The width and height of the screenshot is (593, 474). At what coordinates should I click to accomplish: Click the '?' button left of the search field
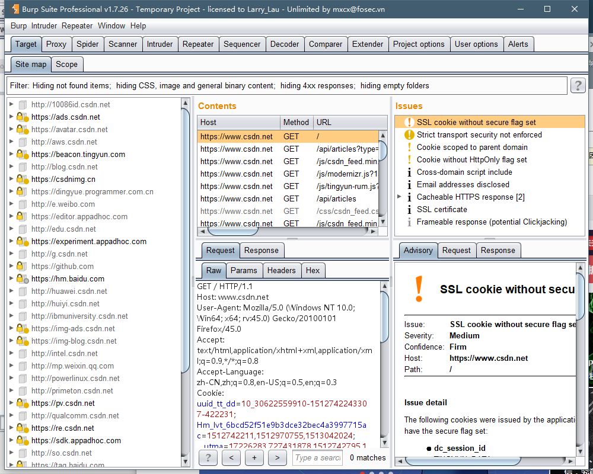click(208, 457)
